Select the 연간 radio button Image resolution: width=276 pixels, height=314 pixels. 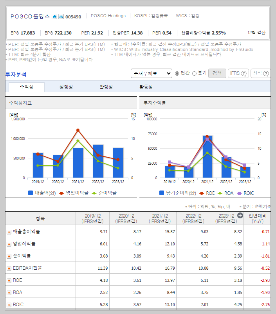[x=177, y=73]
